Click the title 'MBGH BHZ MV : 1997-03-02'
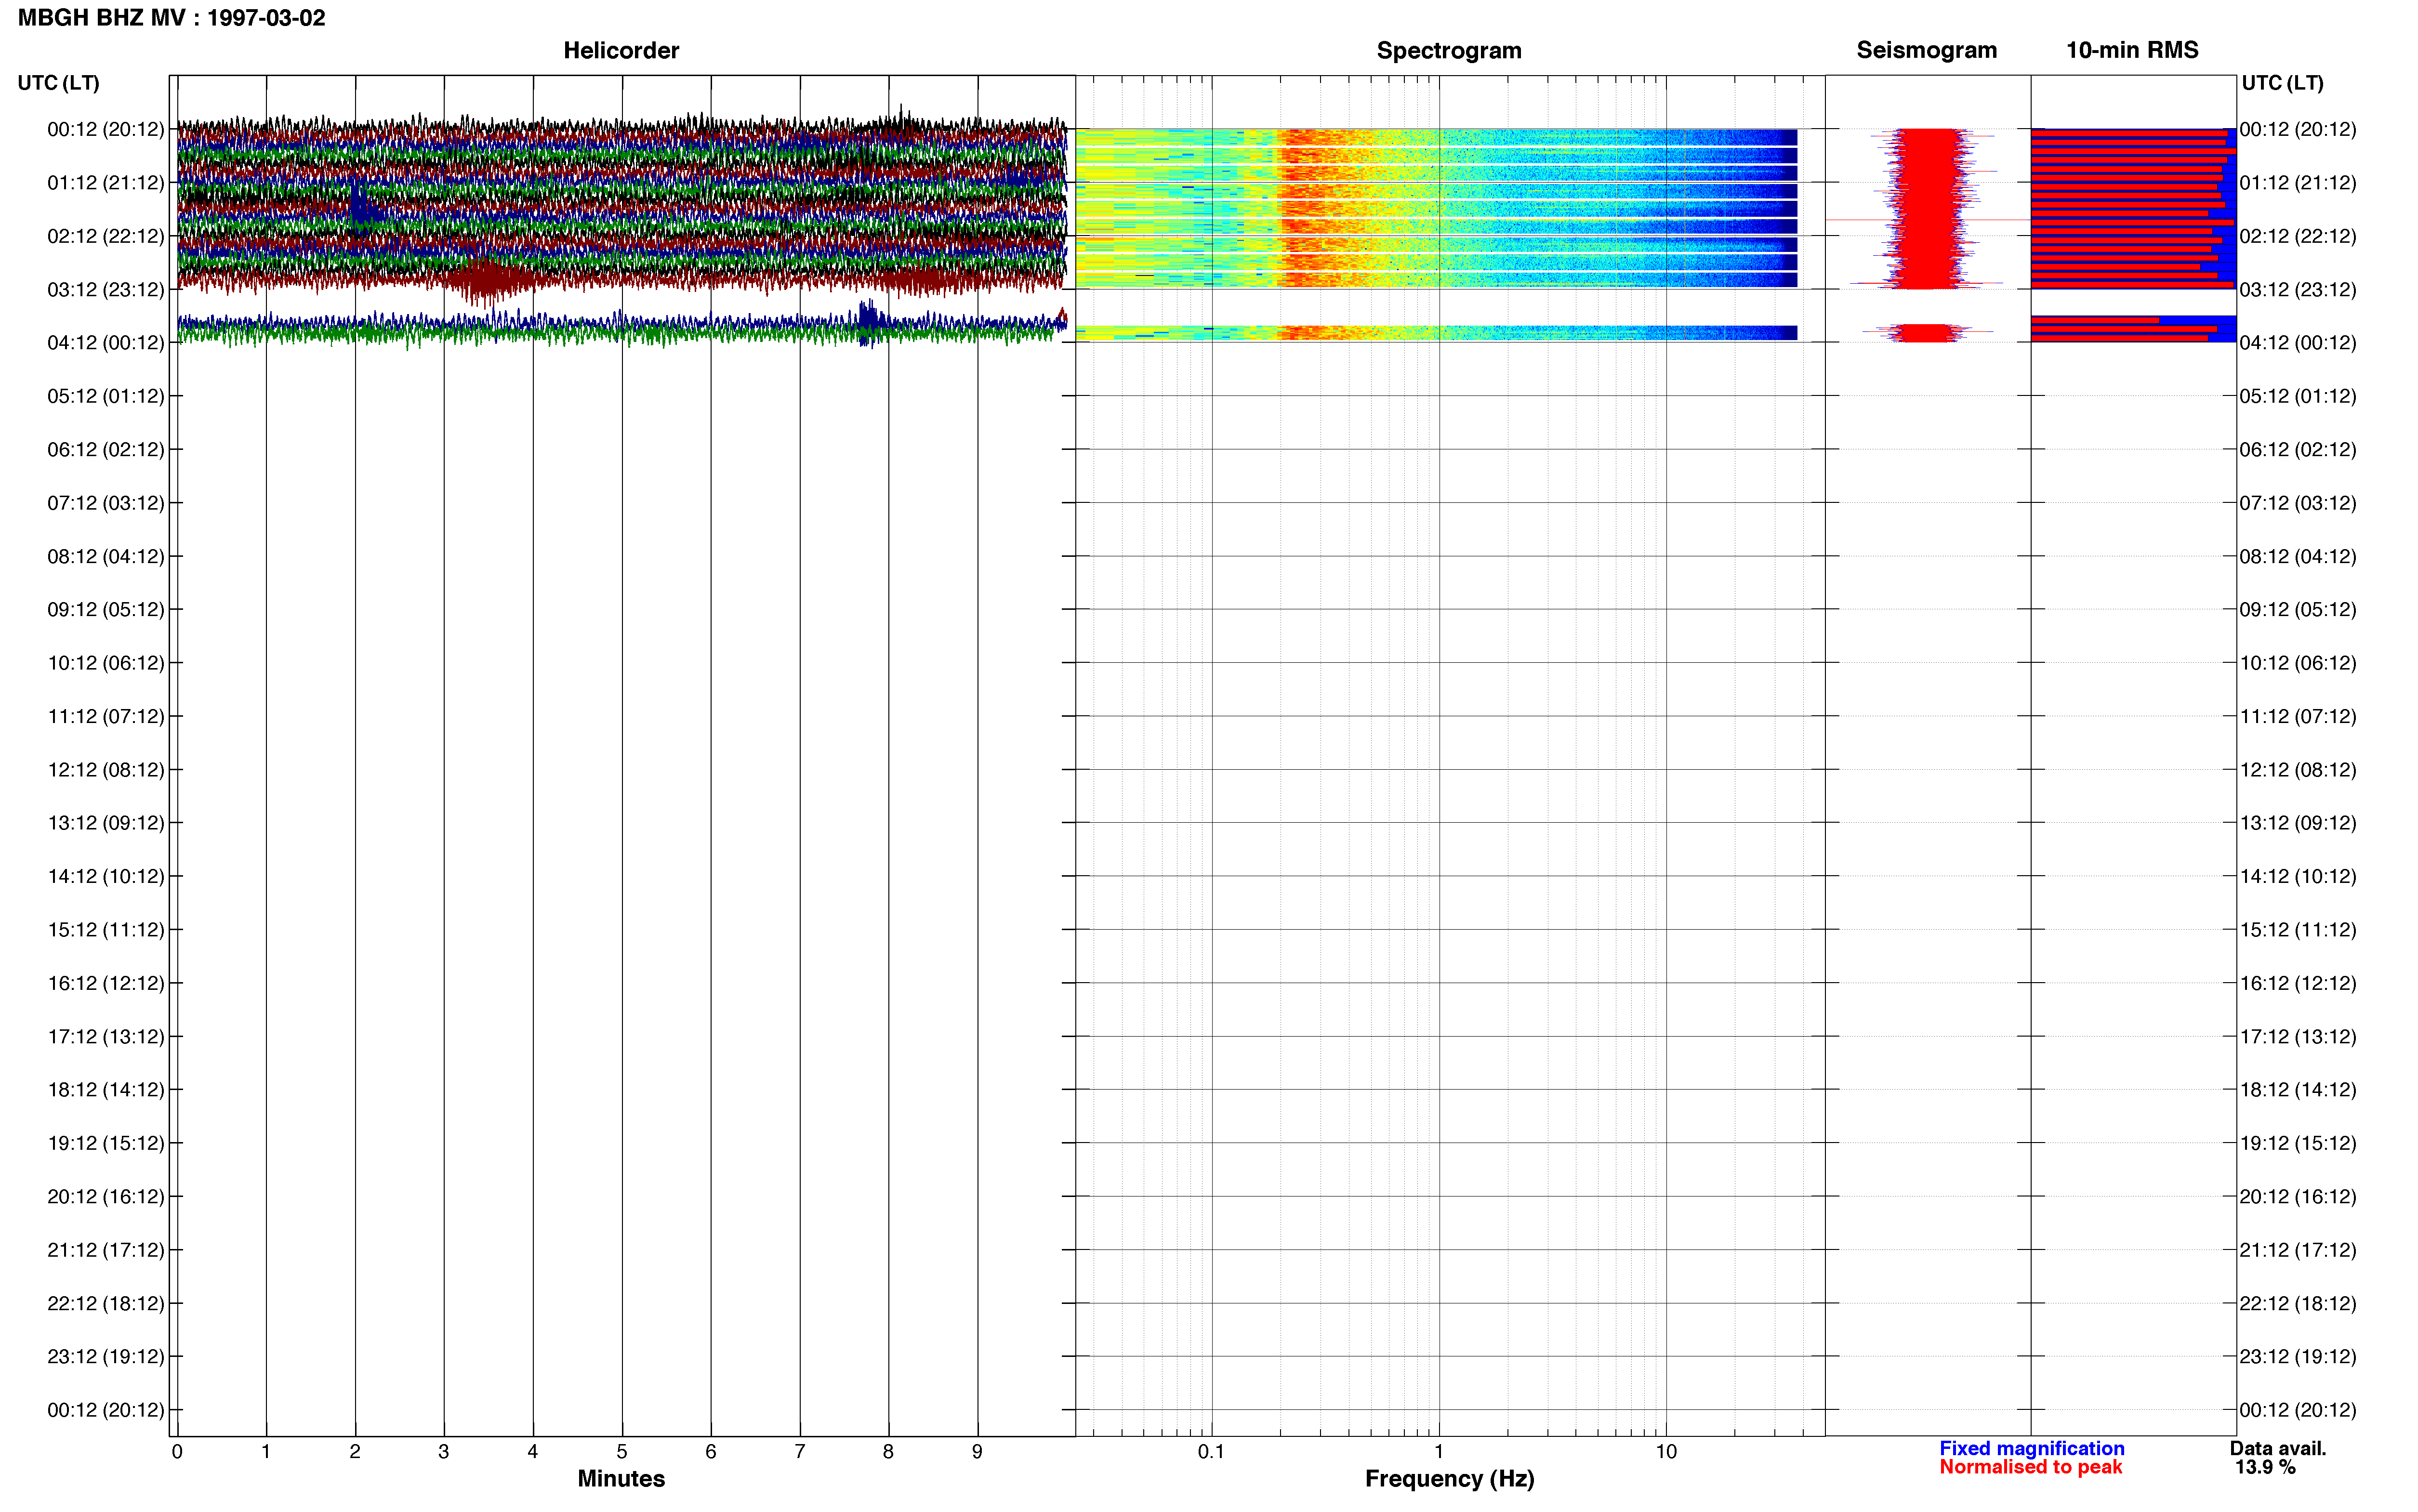Screen dimensions: 2418x1512 (x=171, y=18)
